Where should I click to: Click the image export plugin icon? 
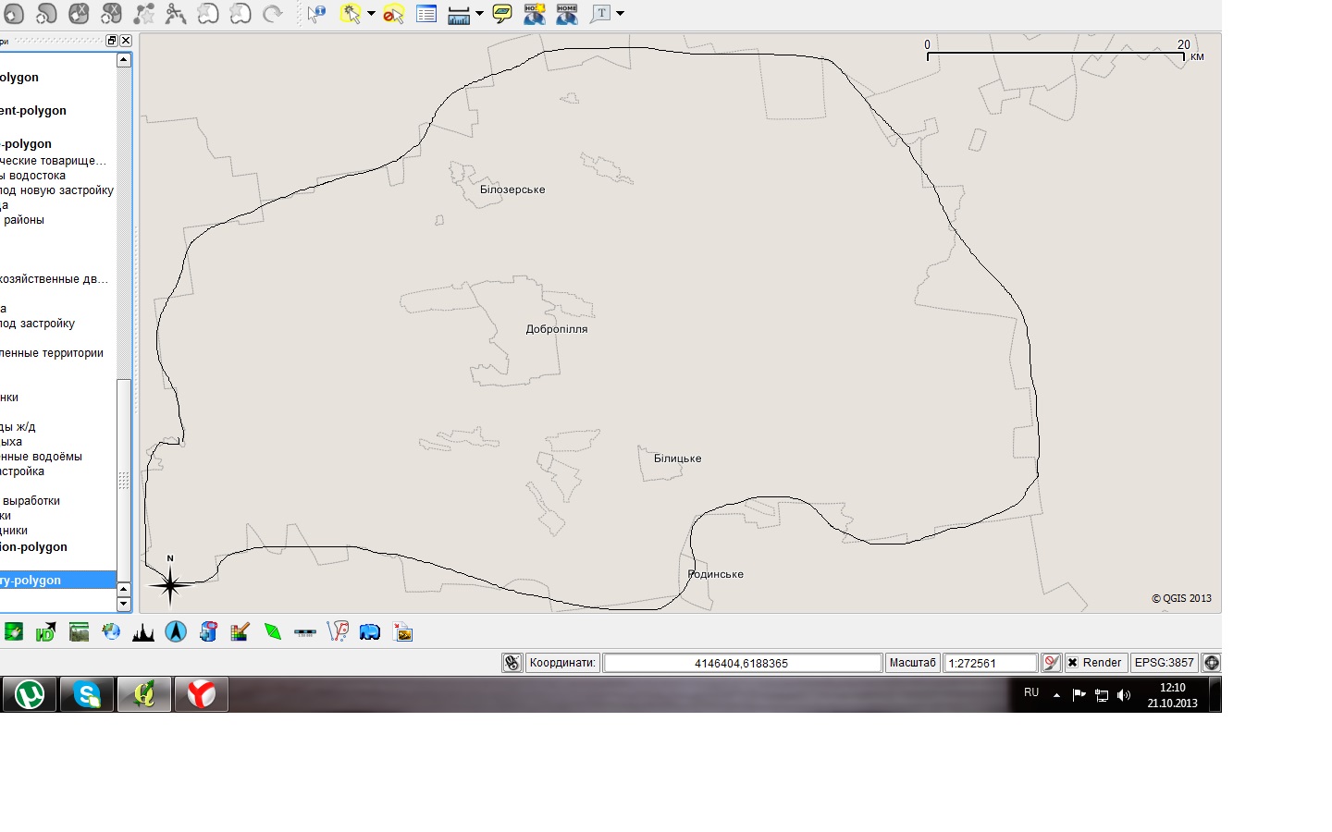(403, 632)
